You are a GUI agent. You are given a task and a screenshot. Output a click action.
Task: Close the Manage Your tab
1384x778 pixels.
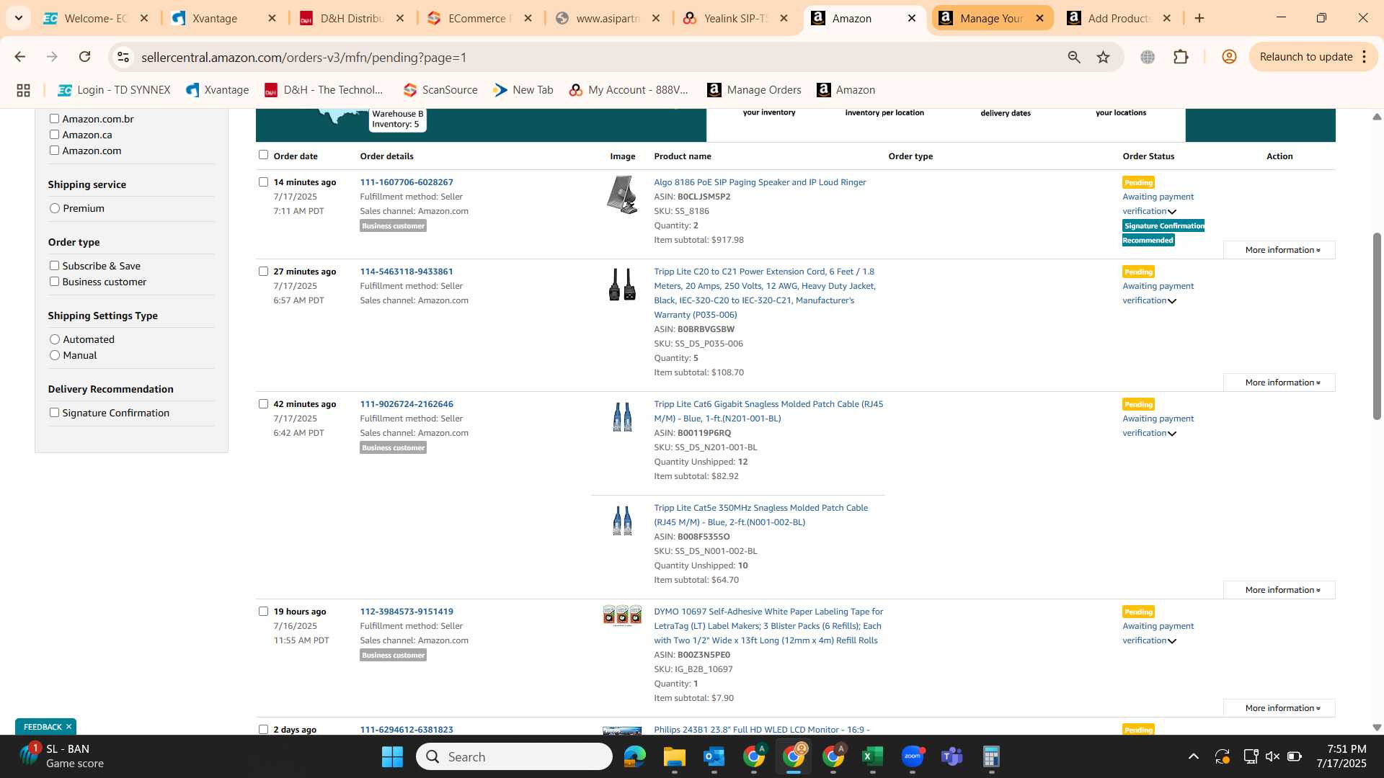point(1039,18)
